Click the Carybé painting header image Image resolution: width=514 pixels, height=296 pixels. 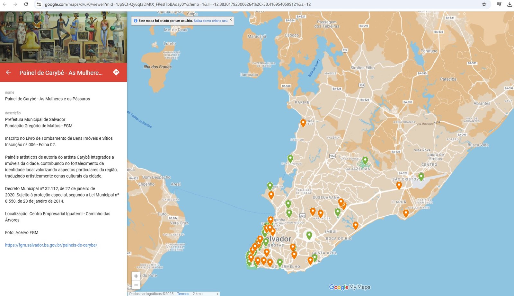(63, 37)
